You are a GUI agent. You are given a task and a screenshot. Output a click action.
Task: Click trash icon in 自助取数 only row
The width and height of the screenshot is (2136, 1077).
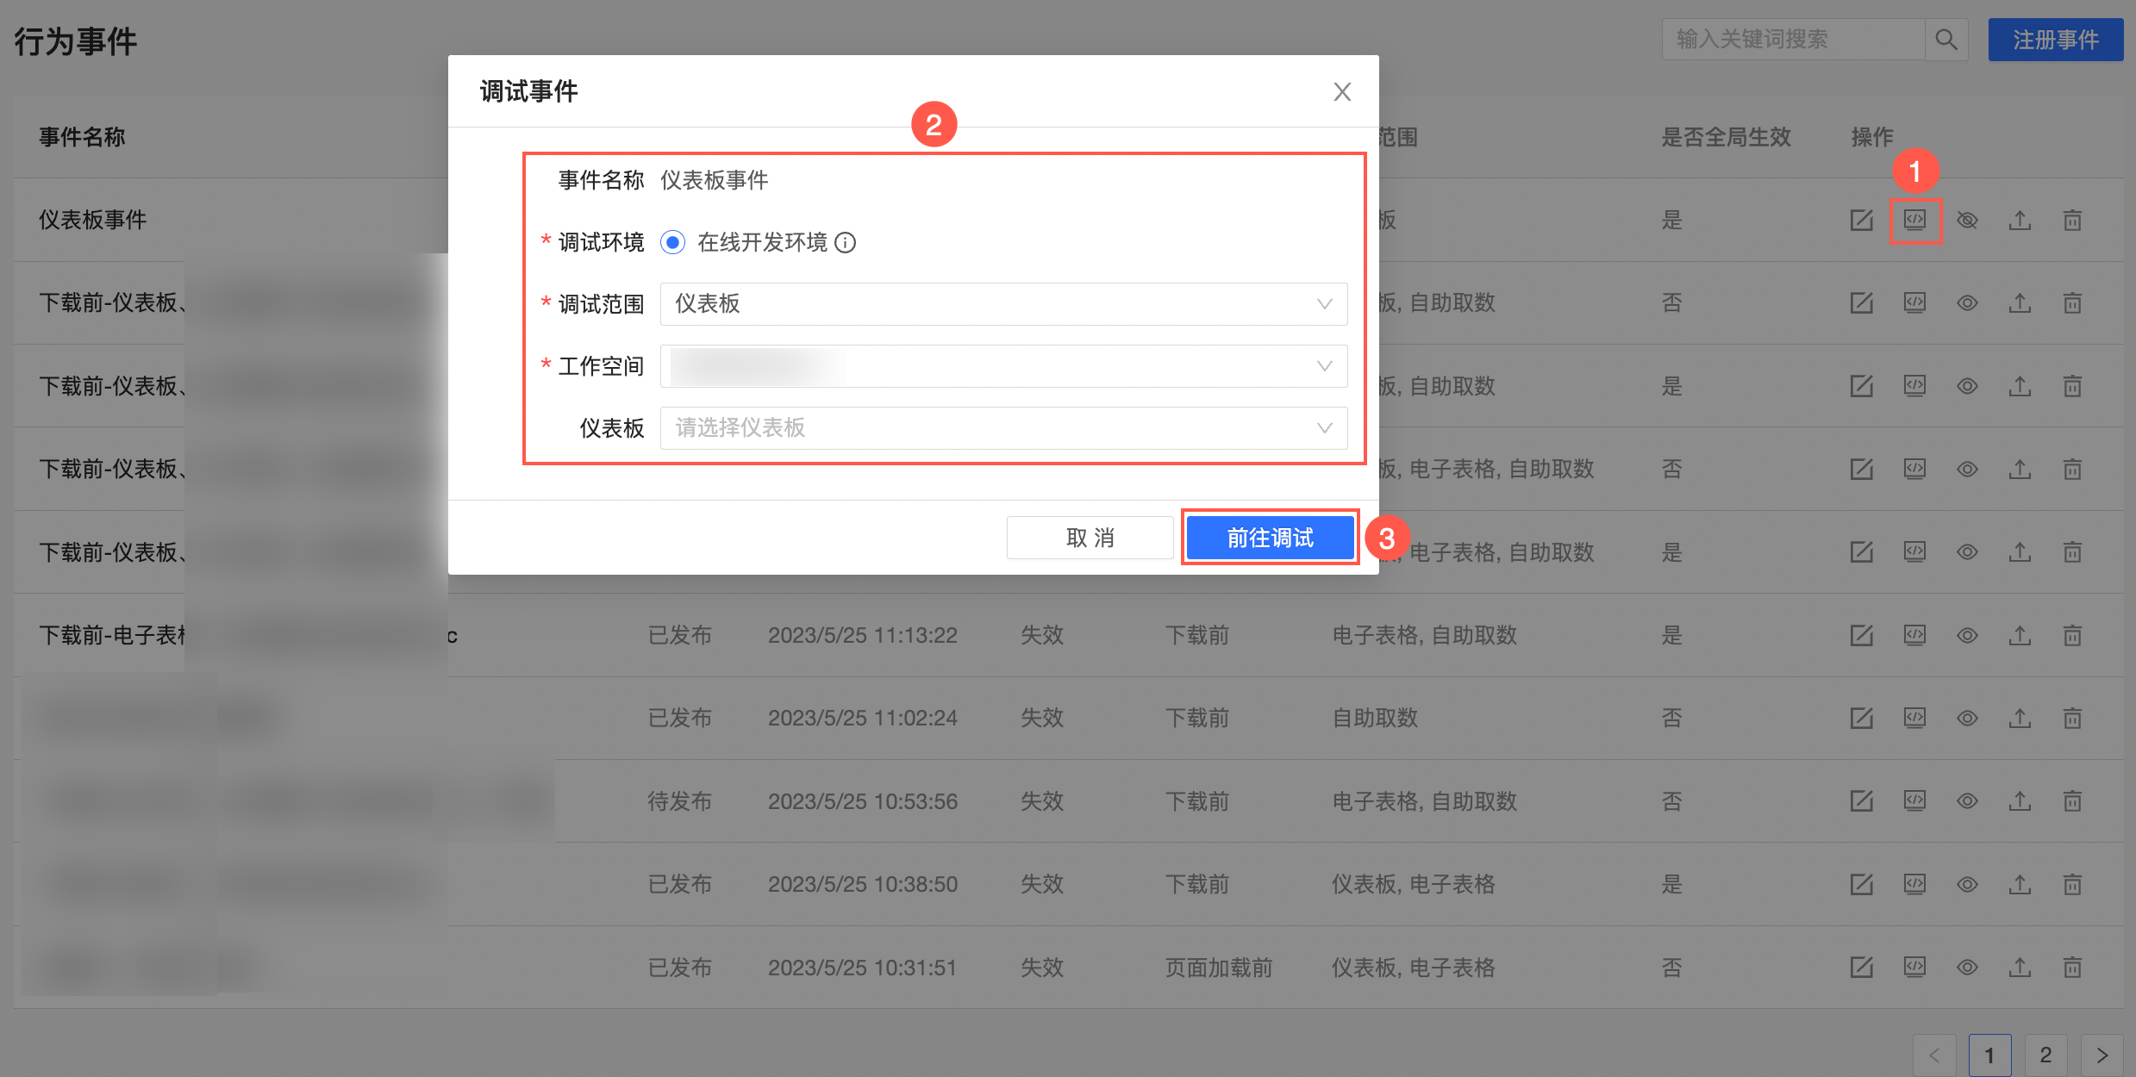tap(2072, 719)
